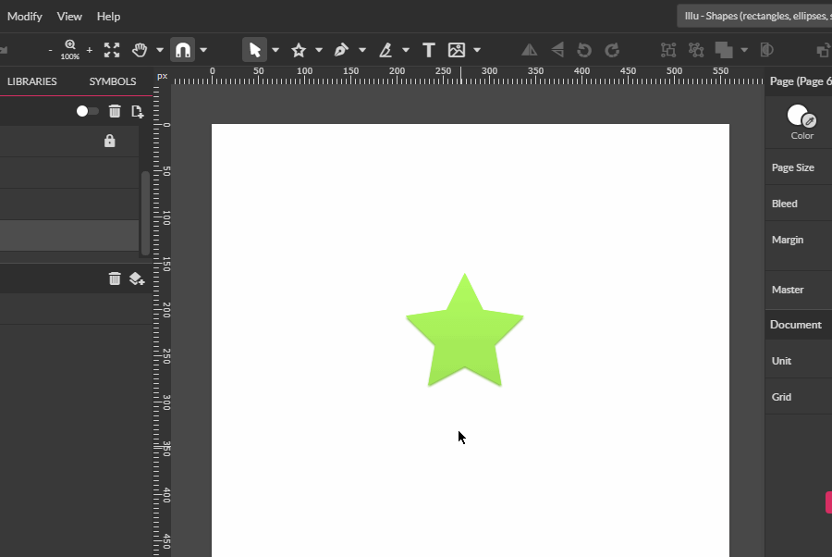Viewport: 832px width, 557px height.
Task: Flip the selection horizontally
Action: pyautogui.click(x=529, y=50)
